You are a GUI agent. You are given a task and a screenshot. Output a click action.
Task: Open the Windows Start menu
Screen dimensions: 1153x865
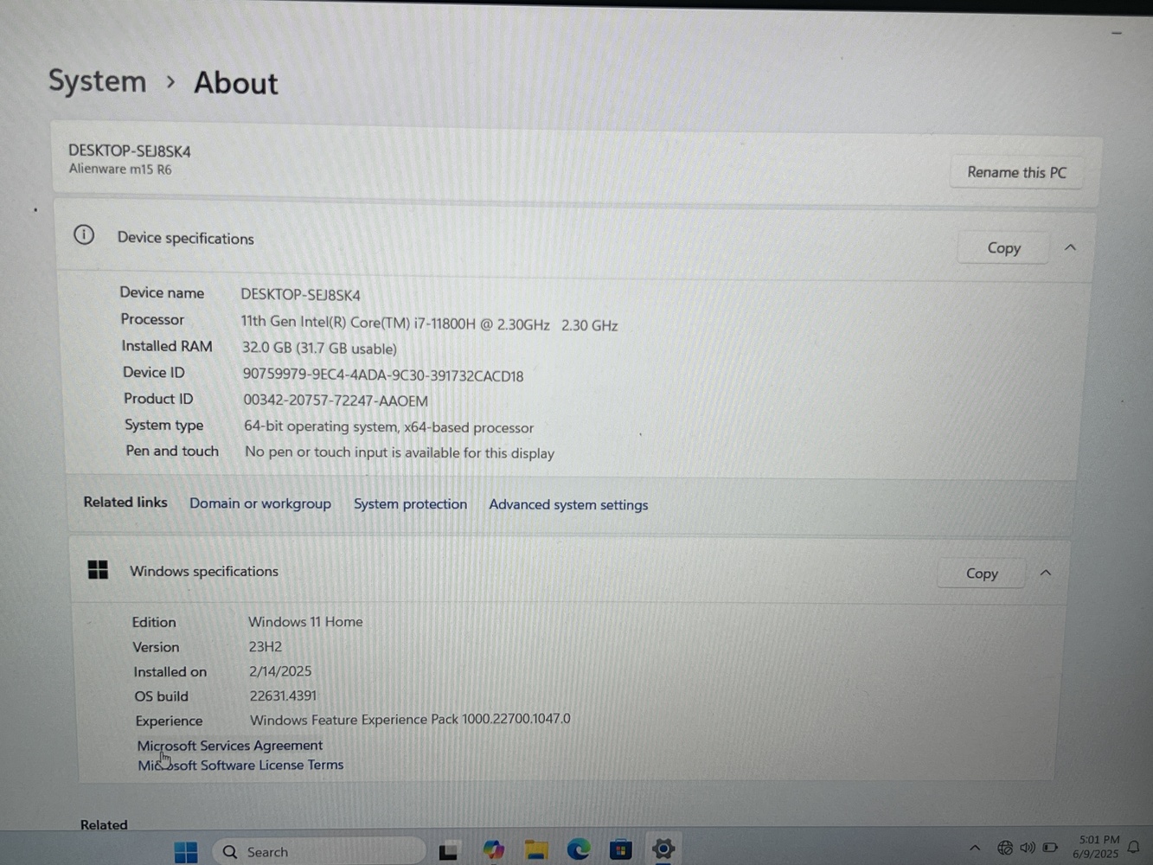coord(186,851)
